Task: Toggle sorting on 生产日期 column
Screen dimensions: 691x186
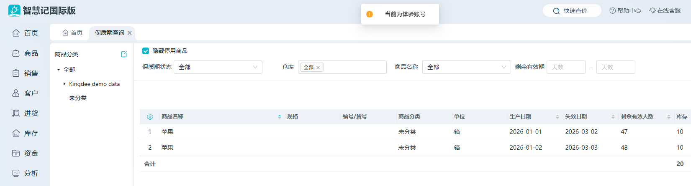Action: pos(557,117)
